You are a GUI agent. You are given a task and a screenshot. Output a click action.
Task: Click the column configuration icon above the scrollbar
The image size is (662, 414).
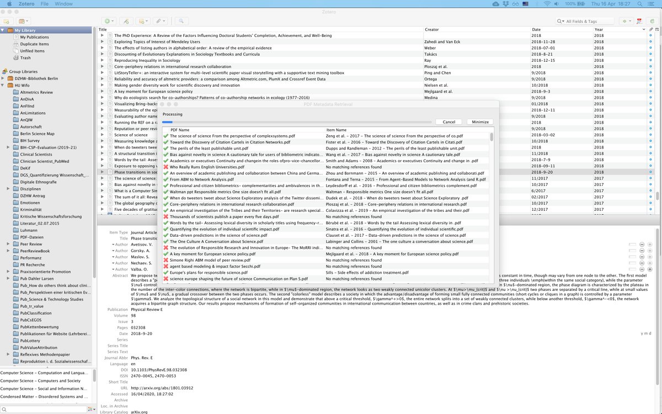pos(656,29)
